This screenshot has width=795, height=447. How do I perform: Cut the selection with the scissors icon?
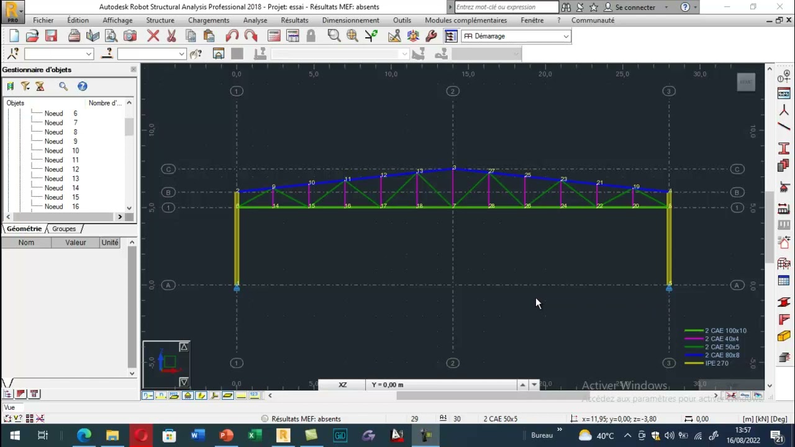tap(172, 36)
